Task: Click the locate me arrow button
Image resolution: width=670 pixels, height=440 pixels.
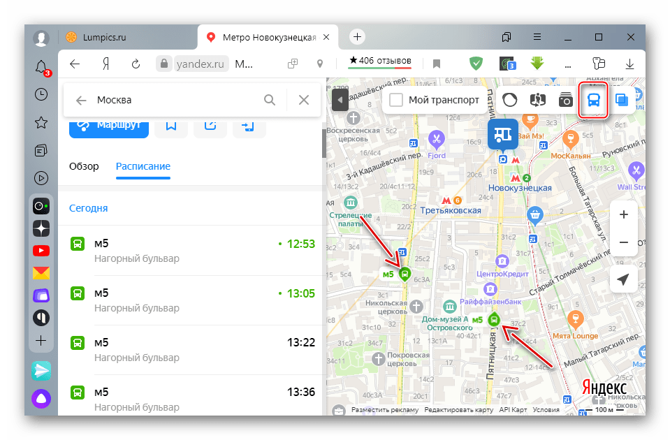Action: coord(623,279)
